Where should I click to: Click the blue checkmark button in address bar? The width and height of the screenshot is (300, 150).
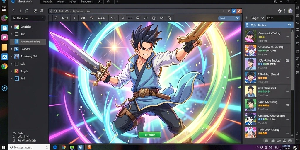234,11
